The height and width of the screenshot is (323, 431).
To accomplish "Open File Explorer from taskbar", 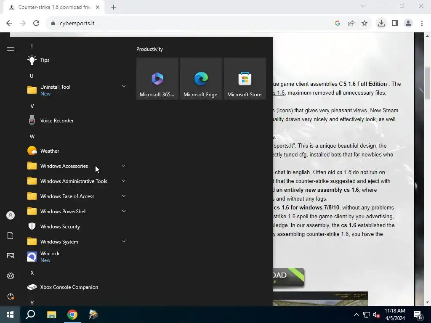I will pos(51,315).
